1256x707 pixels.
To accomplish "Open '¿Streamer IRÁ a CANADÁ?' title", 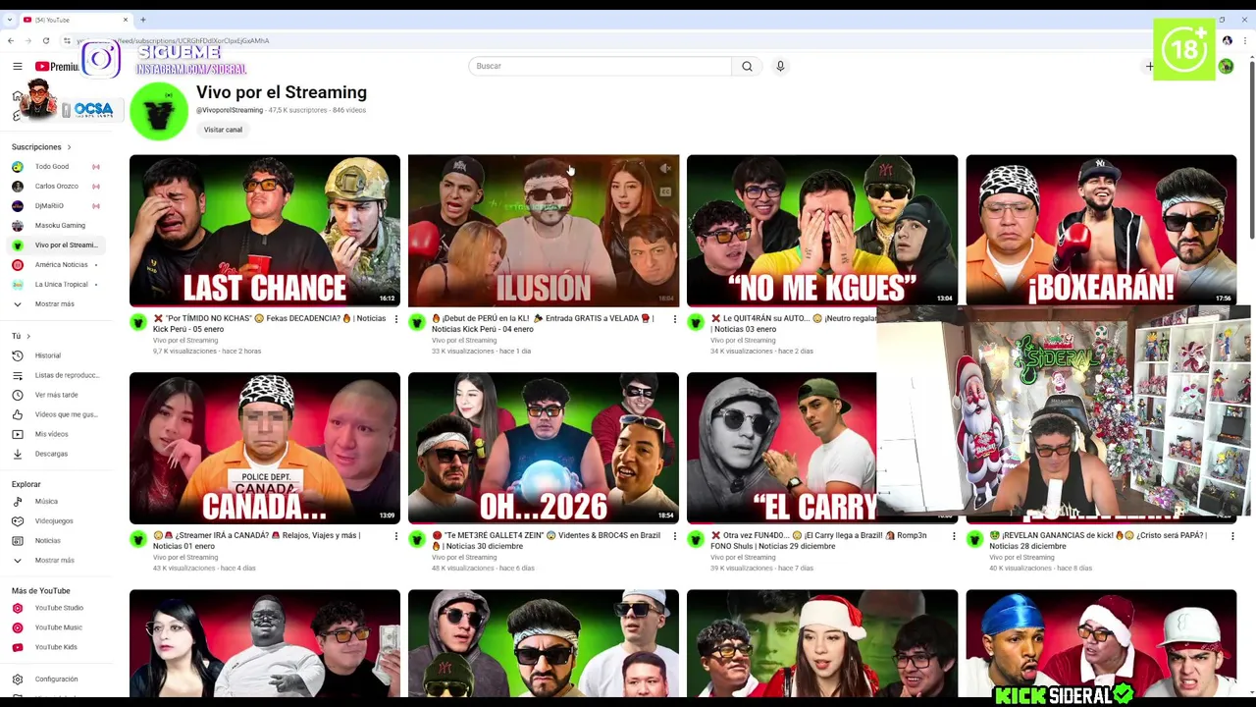I will [257, 541].
